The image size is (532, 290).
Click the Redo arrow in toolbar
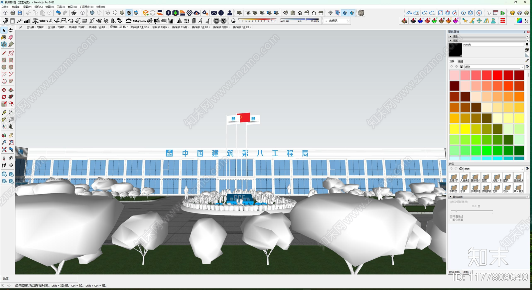point(65,13)
